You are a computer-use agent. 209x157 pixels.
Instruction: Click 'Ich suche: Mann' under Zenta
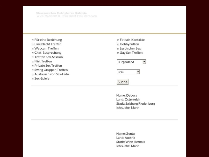(128, 146)
